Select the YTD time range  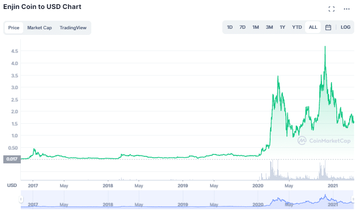(x=297, y=27)
